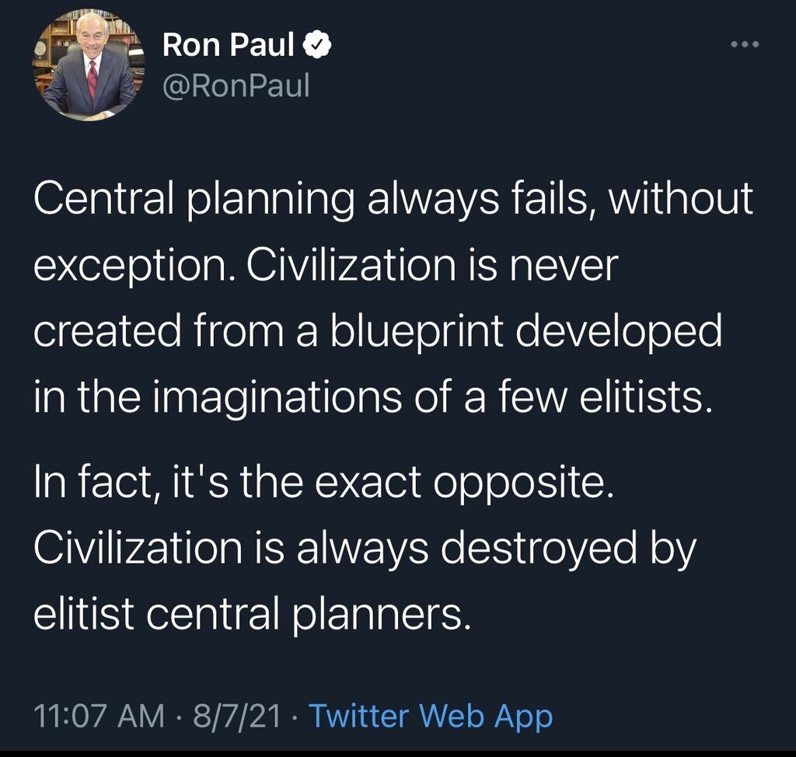
Task: Click the line ending "of a few elitists."
Action: pos(372,398)
